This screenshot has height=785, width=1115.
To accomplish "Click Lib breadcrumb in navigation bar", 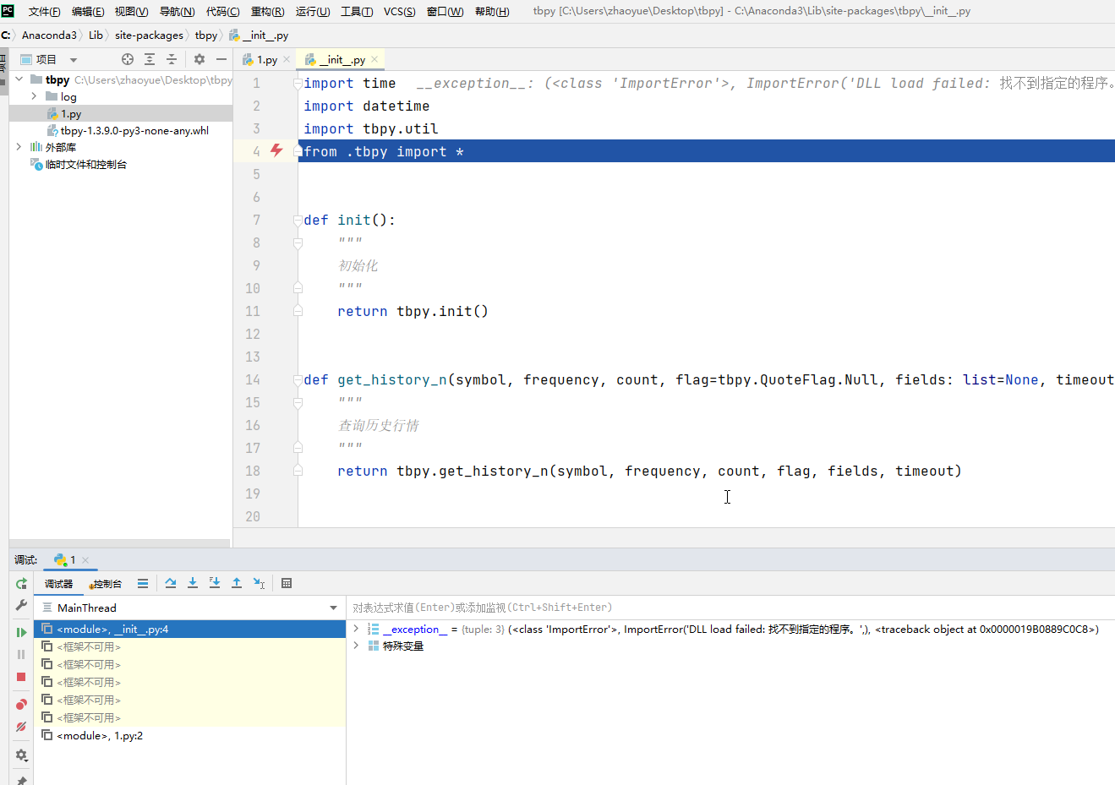I will (96, 35).
